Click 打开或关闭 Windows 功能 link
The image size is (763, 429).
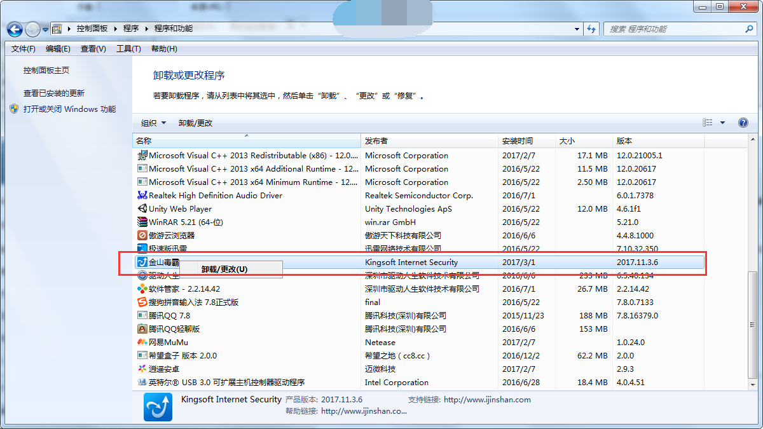coord(69,109)
